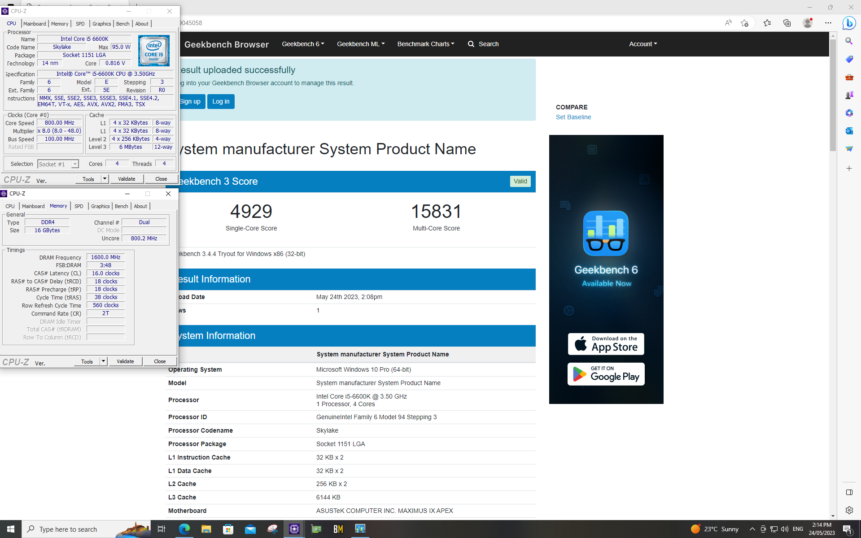Click the Geekbench 6 app icon in ad
This screenshot has width=861, height=538.
tap(606, 233)
